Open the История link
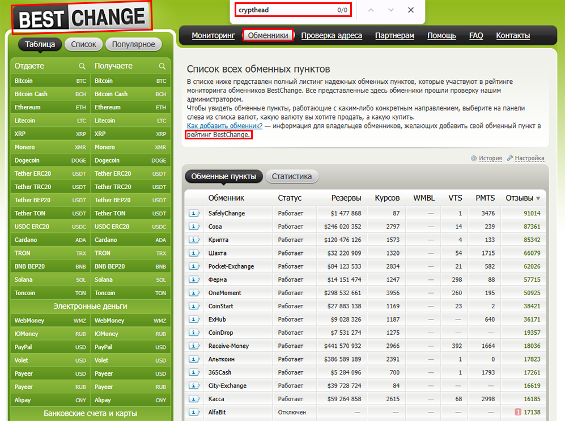Screen dimensions: 565x421 pyautogui.click(x=490, y=159)
